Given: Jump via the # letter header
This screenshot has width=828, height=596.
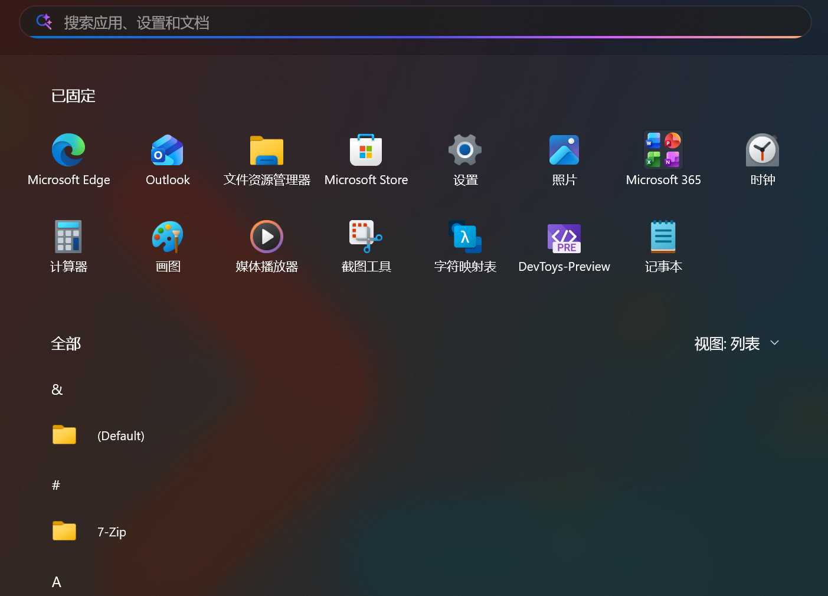Looking at the screenshot, I should (x=56, y=485).
